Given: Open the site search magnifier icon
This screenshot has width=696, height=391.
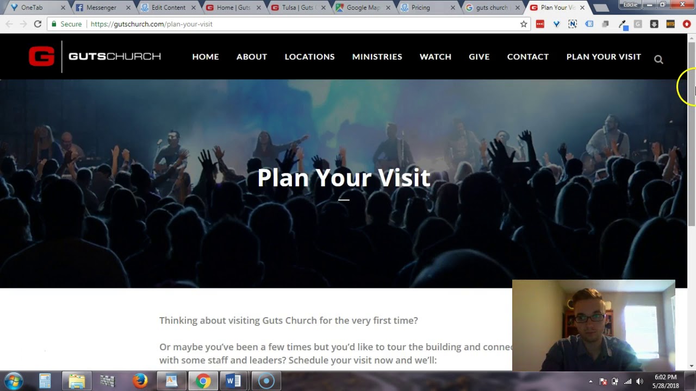Looking at the screenshot, I should tap(658, 59).
